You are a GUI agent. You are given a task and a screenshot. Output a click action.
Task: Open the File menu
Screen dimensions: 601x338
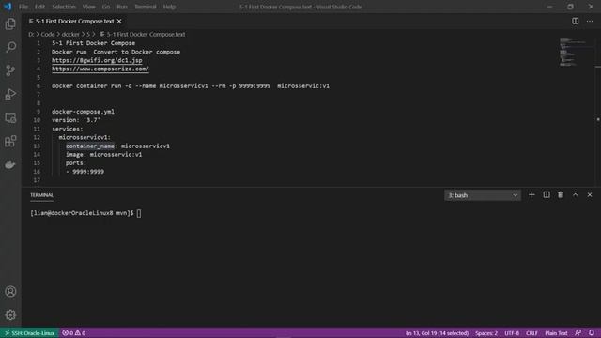[x=23, y=7]
